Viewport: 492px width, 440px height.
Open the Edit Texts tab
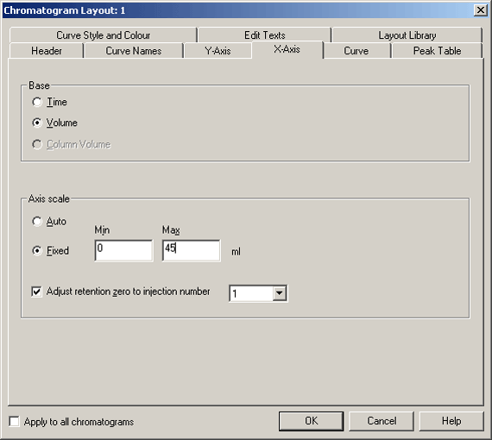click(264, 35)
